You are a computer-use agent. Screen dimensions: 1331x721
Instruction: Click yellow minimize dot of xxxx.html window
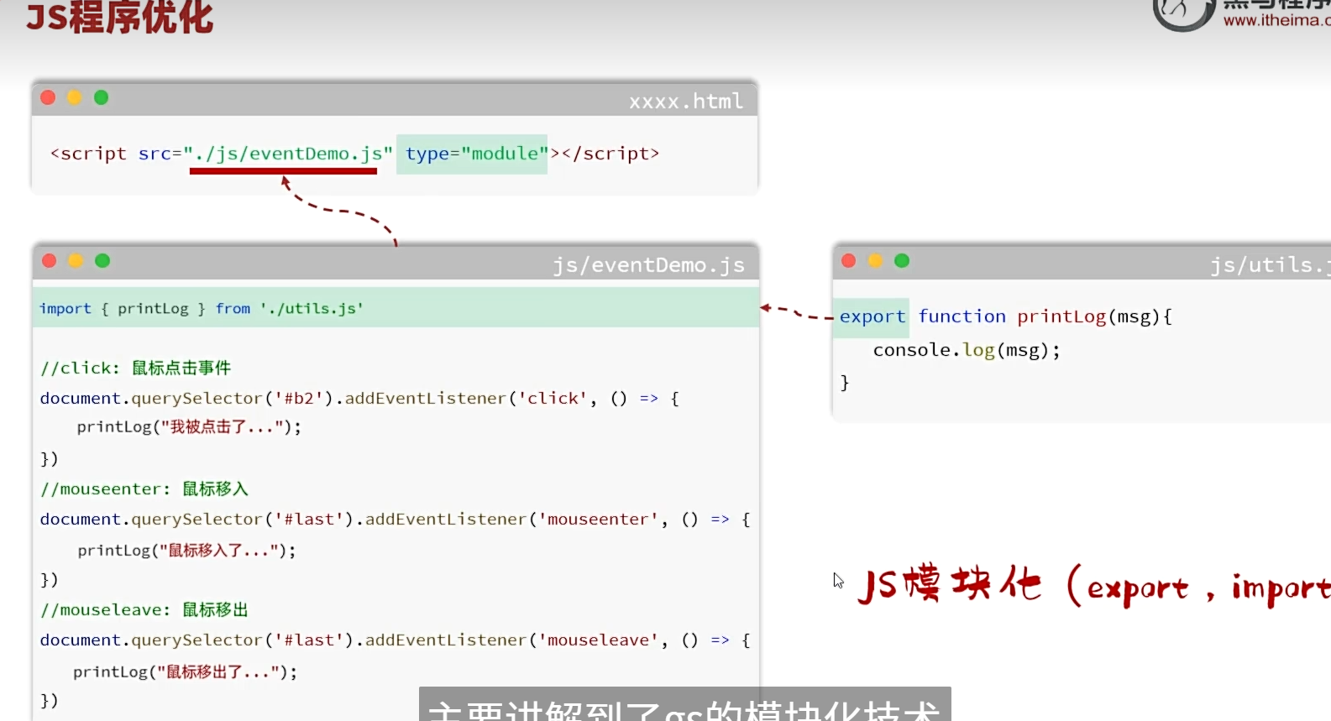point(75,97)
